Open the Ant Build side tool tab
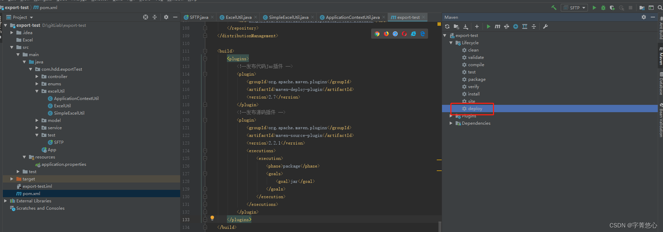Viewport: 663px width, 232px height. (660, 27)
